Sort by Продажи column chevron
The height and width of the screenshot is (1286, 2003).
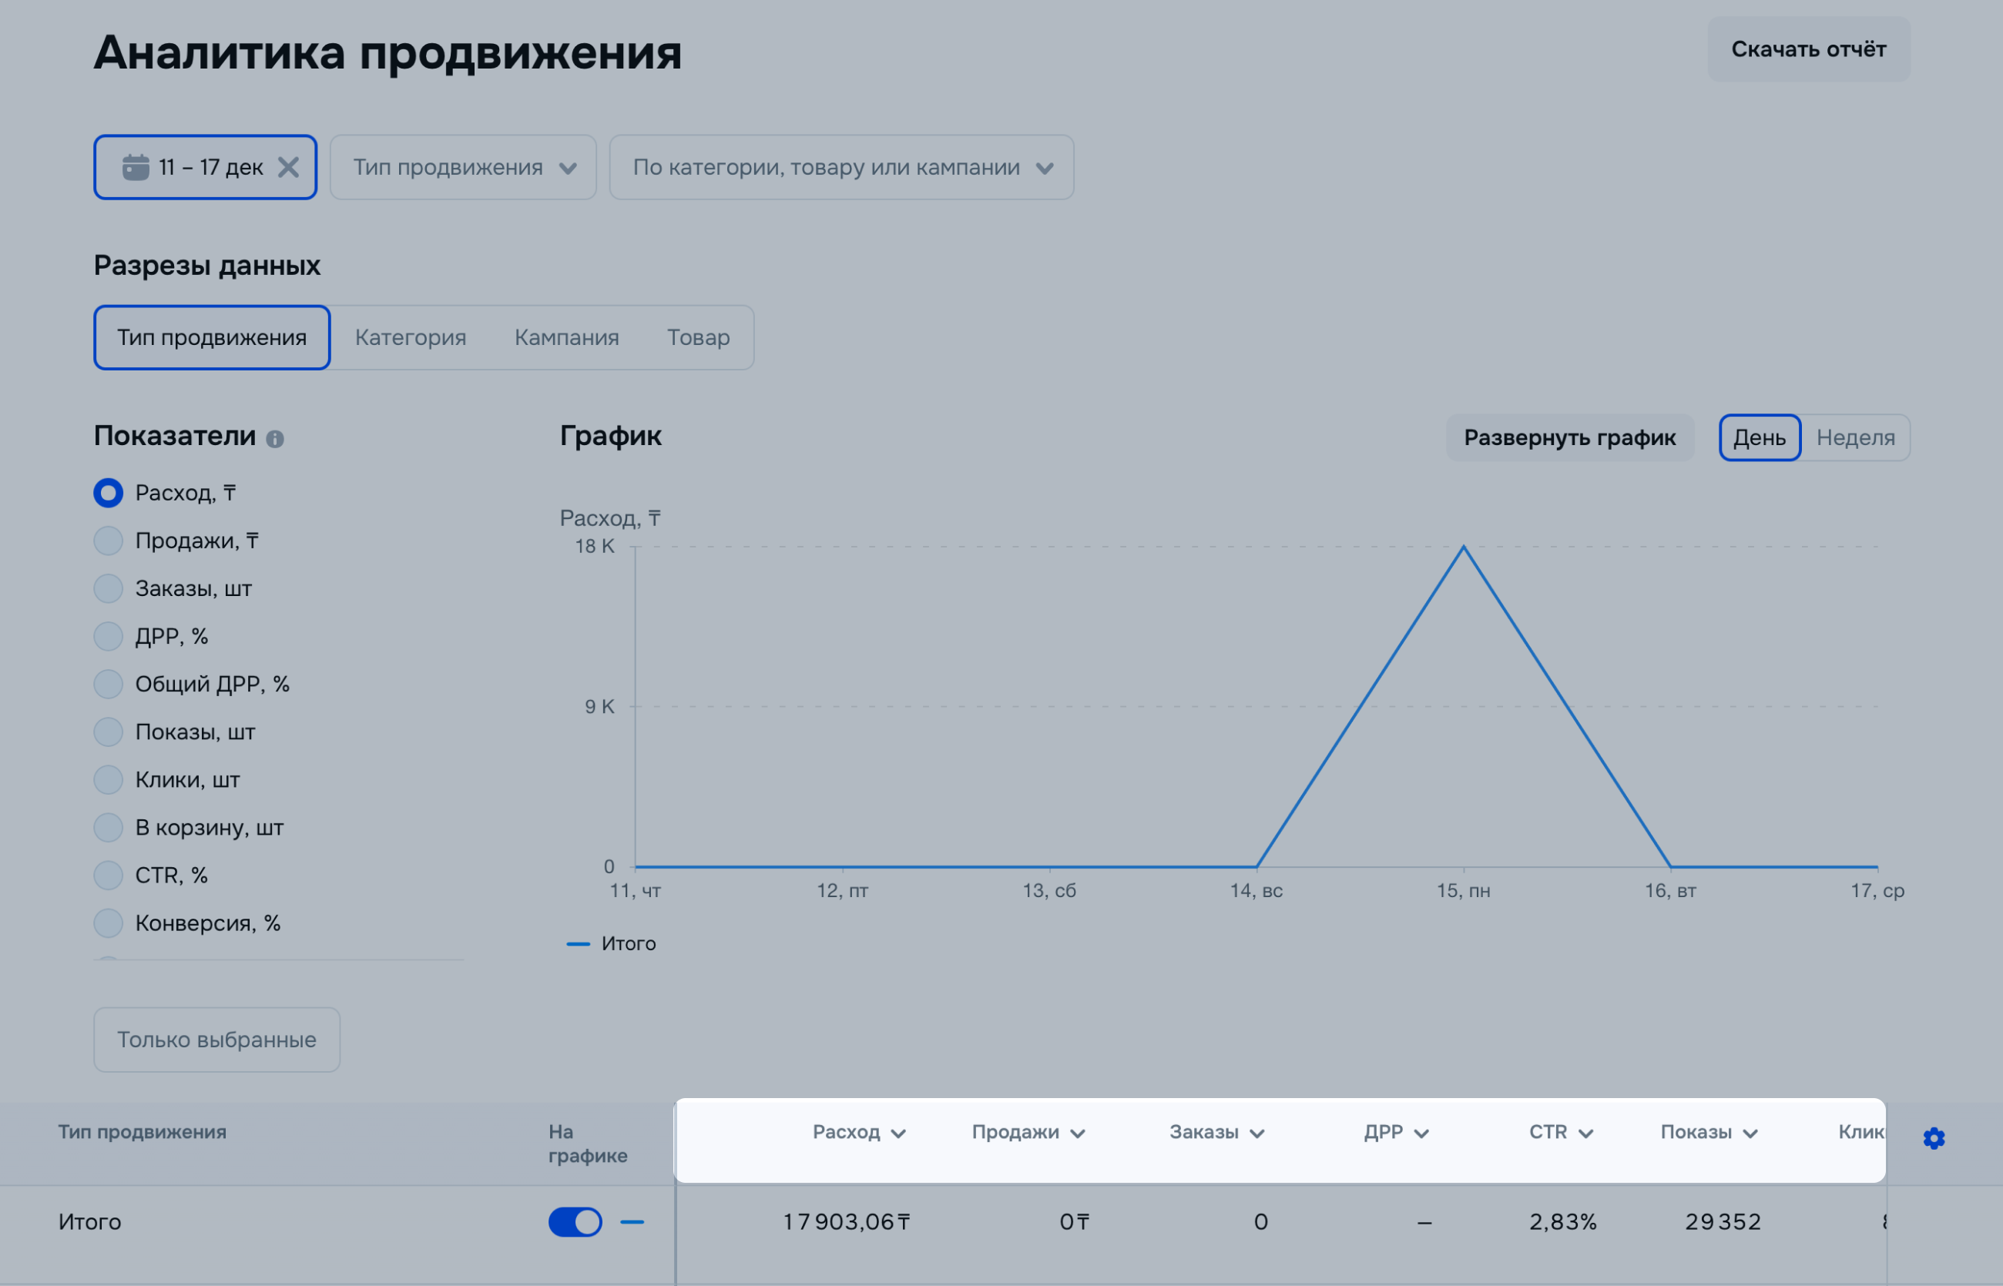[1078, 1134]
